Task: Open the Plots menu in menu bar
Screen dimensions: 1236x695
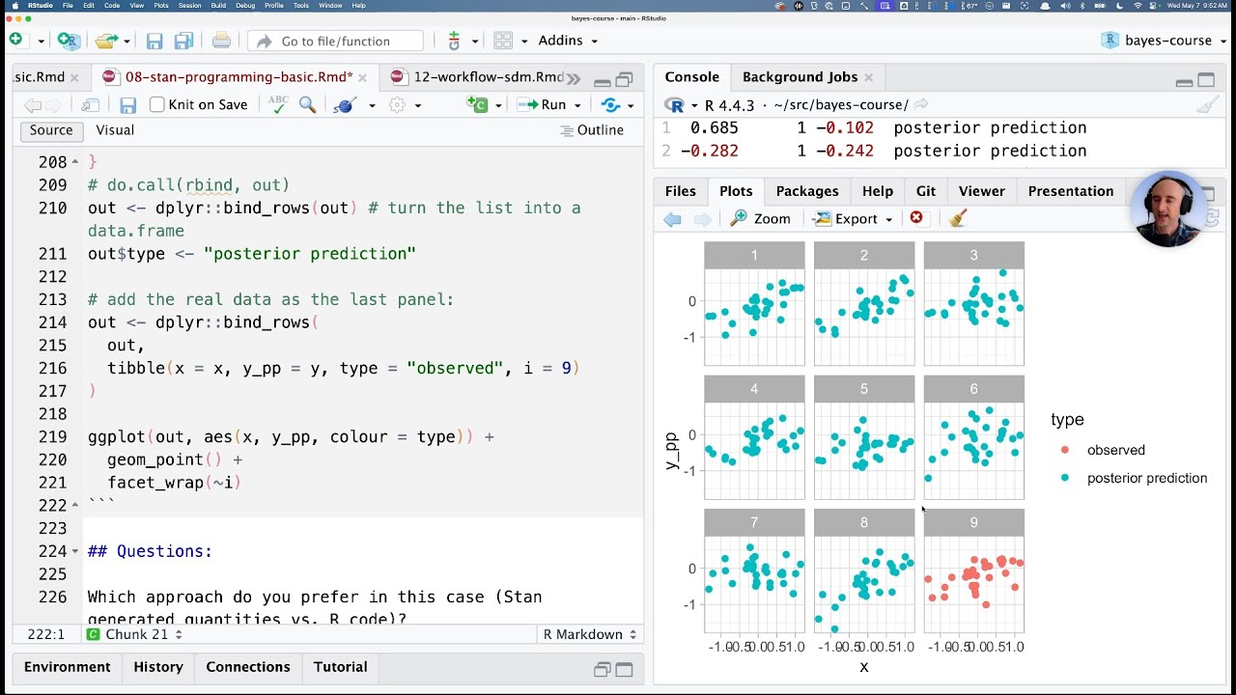Action: (x=159, y=6)
